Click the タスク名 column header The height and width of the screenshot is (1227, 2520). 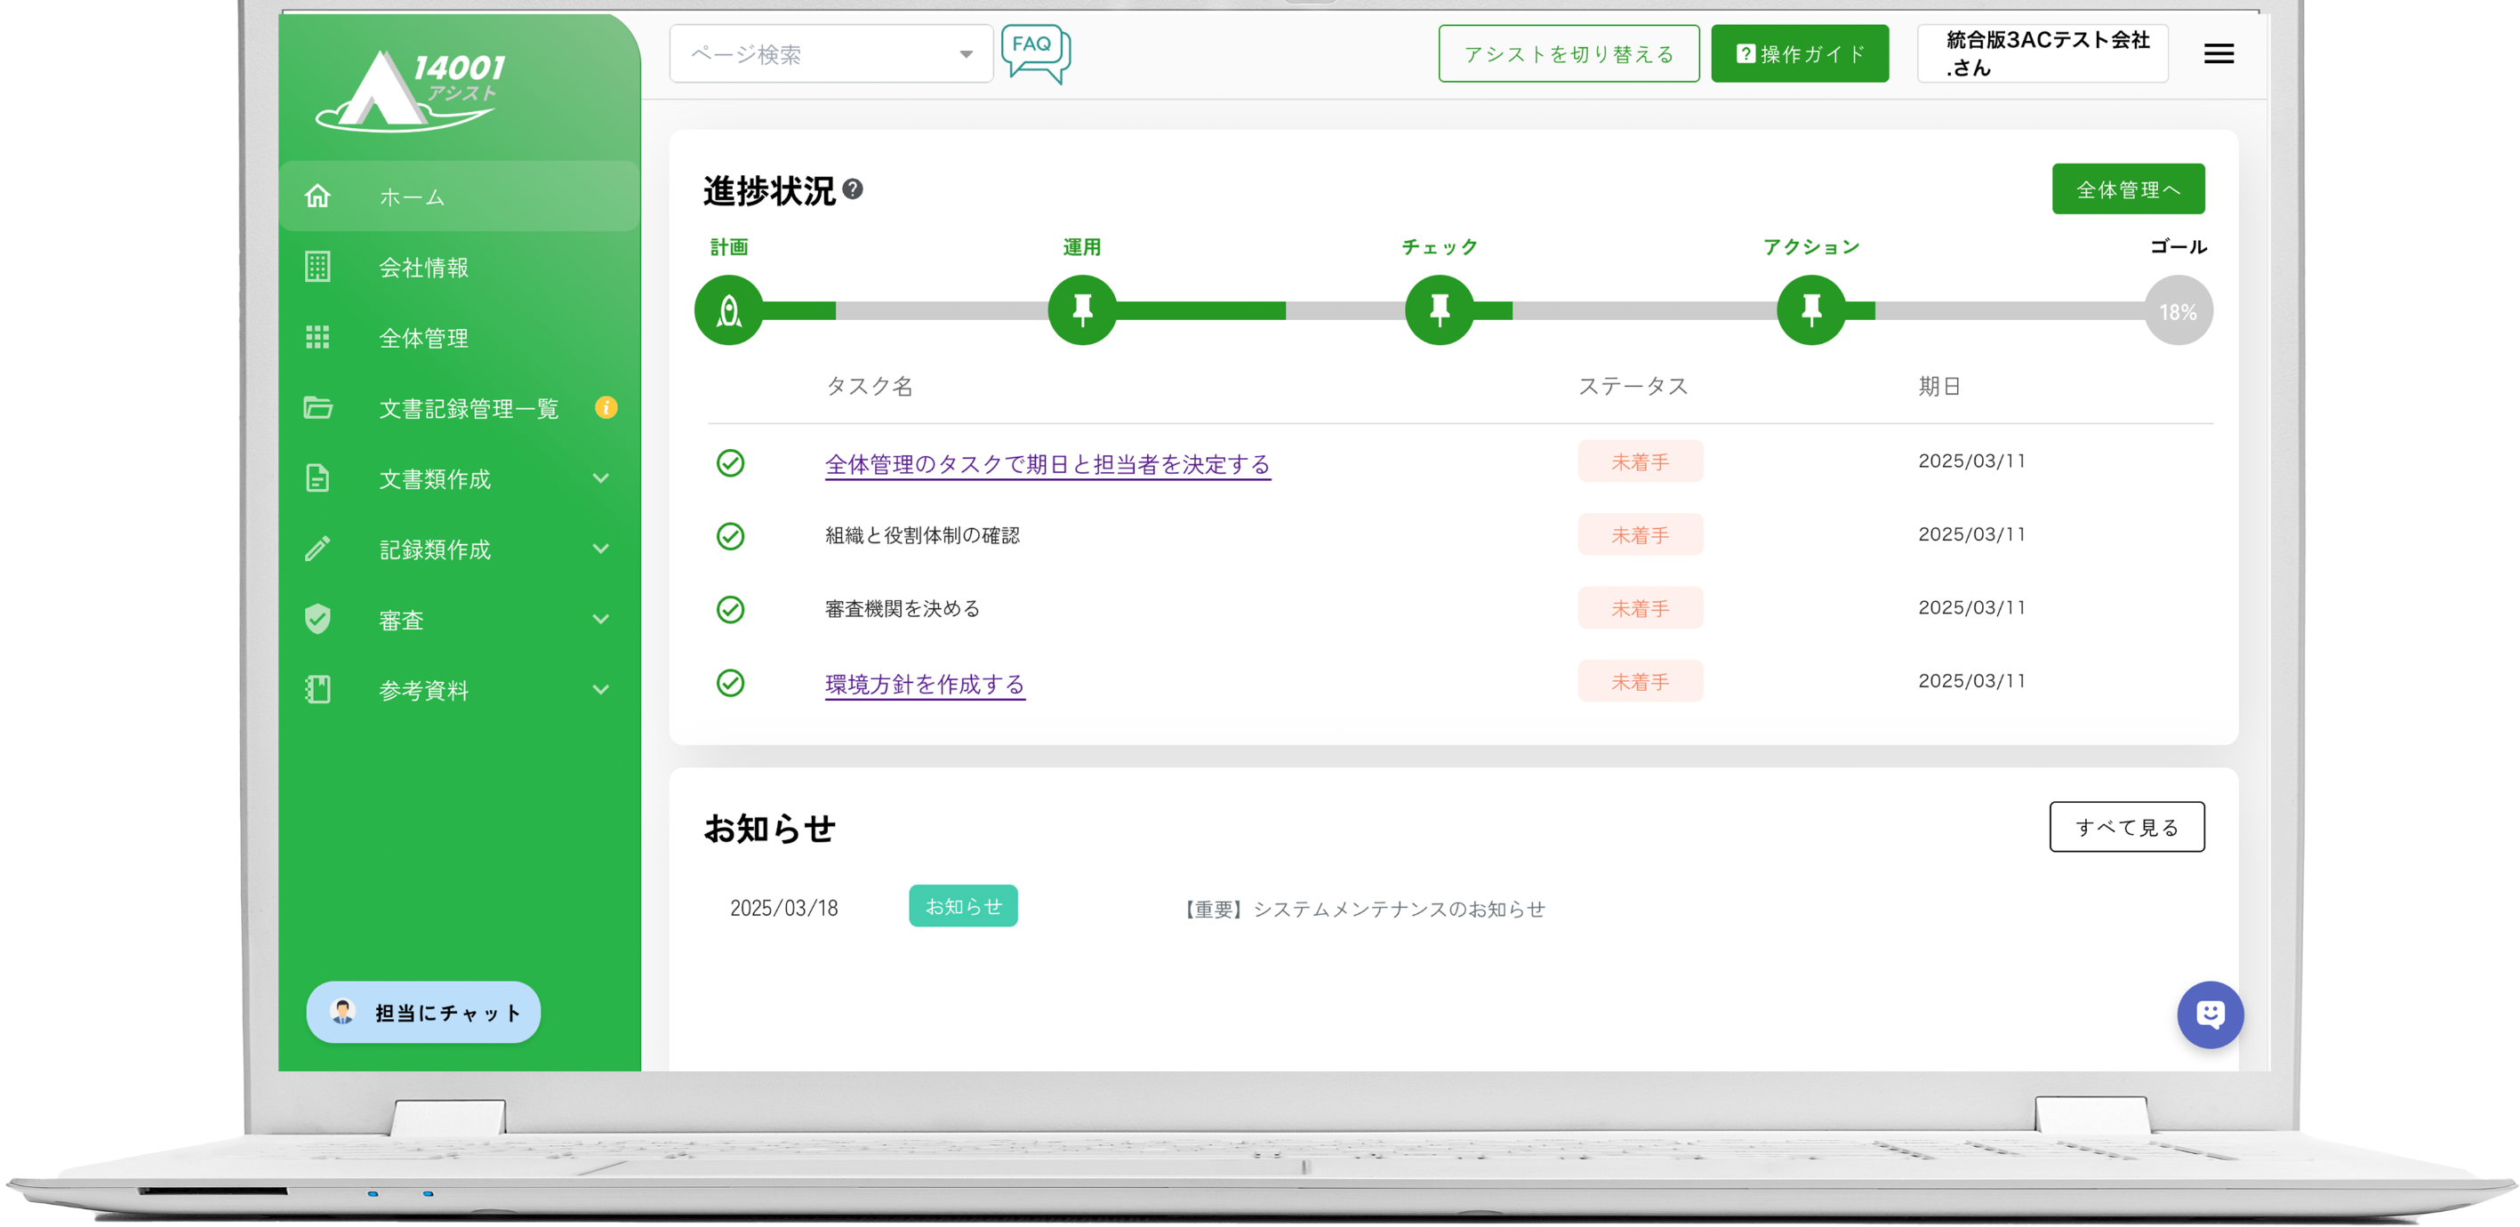pos(869,387)
